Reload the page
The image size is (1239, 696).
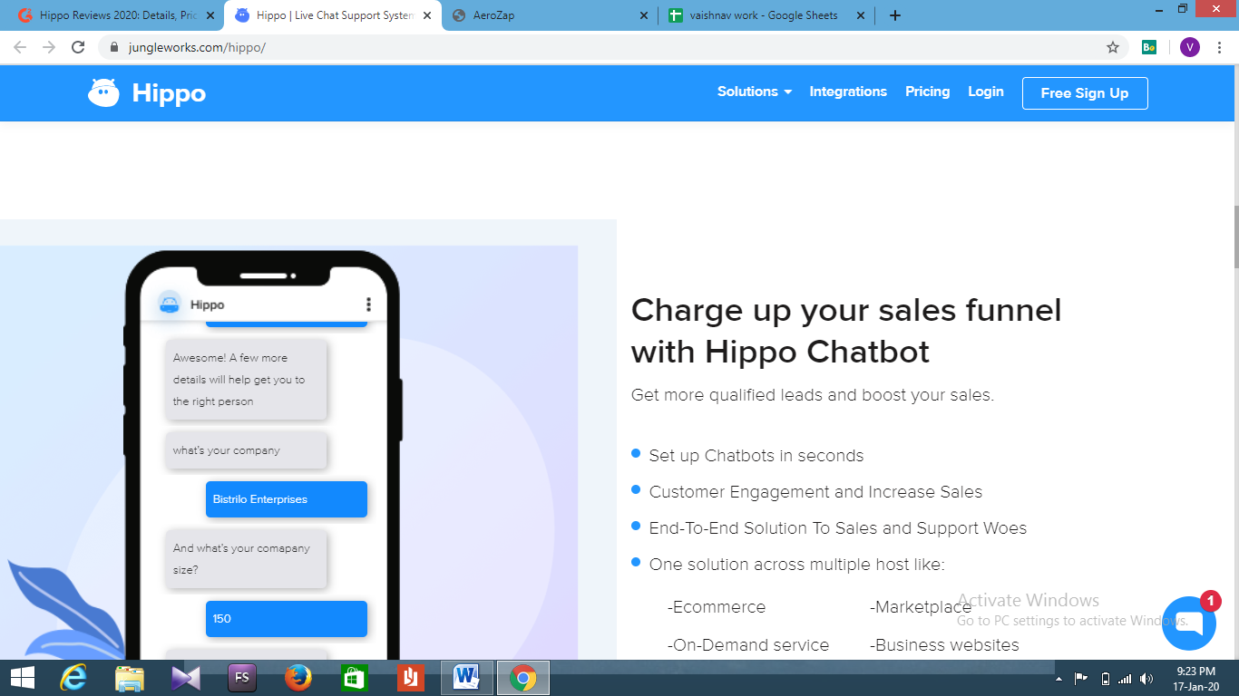point(78,47)
